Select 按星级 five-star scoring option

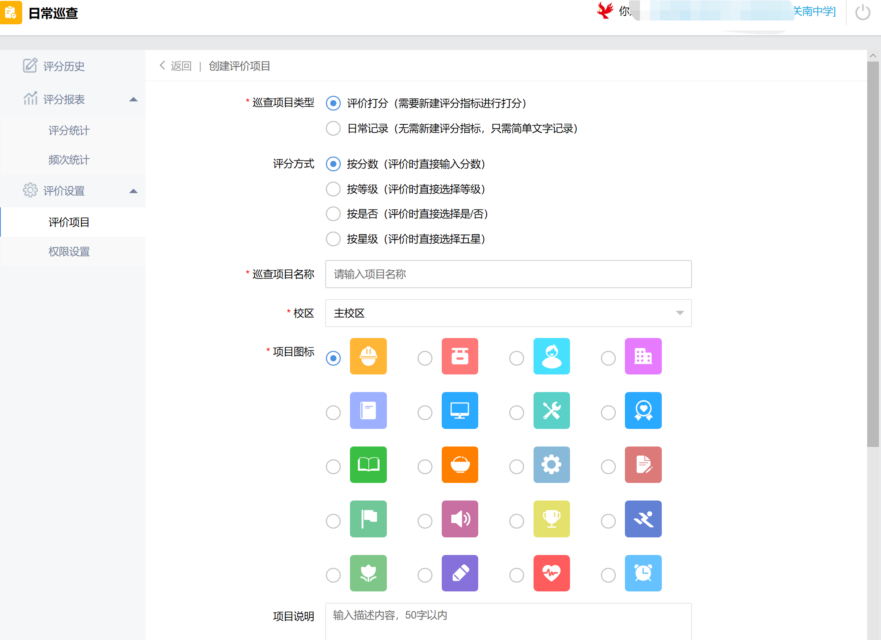tap(333, 239)
